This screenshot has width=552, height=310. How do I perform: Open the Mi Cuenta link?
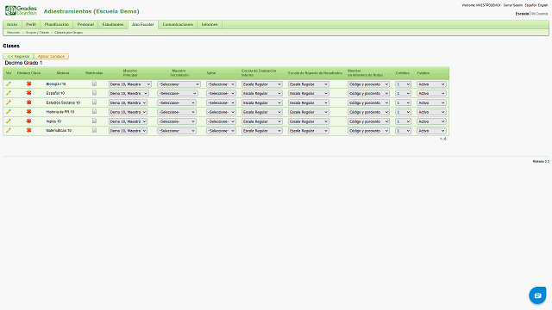pyautogui.click(x=539, y=14)
